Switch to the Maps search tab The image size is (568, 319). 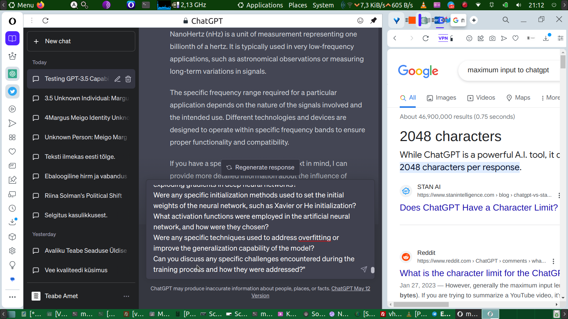coord(518,98)
